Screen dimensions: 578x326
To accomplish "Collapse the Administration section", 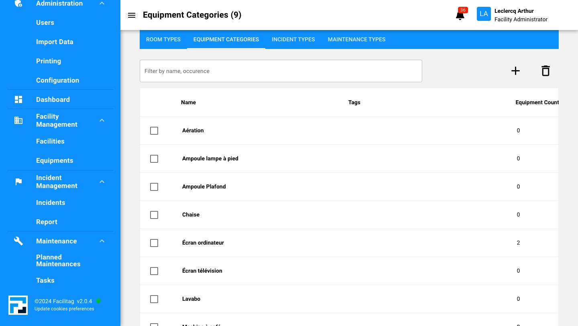I will [x=102, y=4].
